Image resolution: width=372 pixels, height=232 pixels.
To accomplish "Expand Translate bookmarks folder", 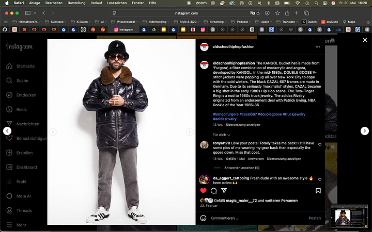I will click(287, 22).
